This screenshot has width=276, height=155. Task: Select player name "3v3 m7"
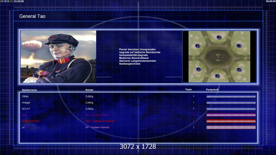[x=26, y=109]
